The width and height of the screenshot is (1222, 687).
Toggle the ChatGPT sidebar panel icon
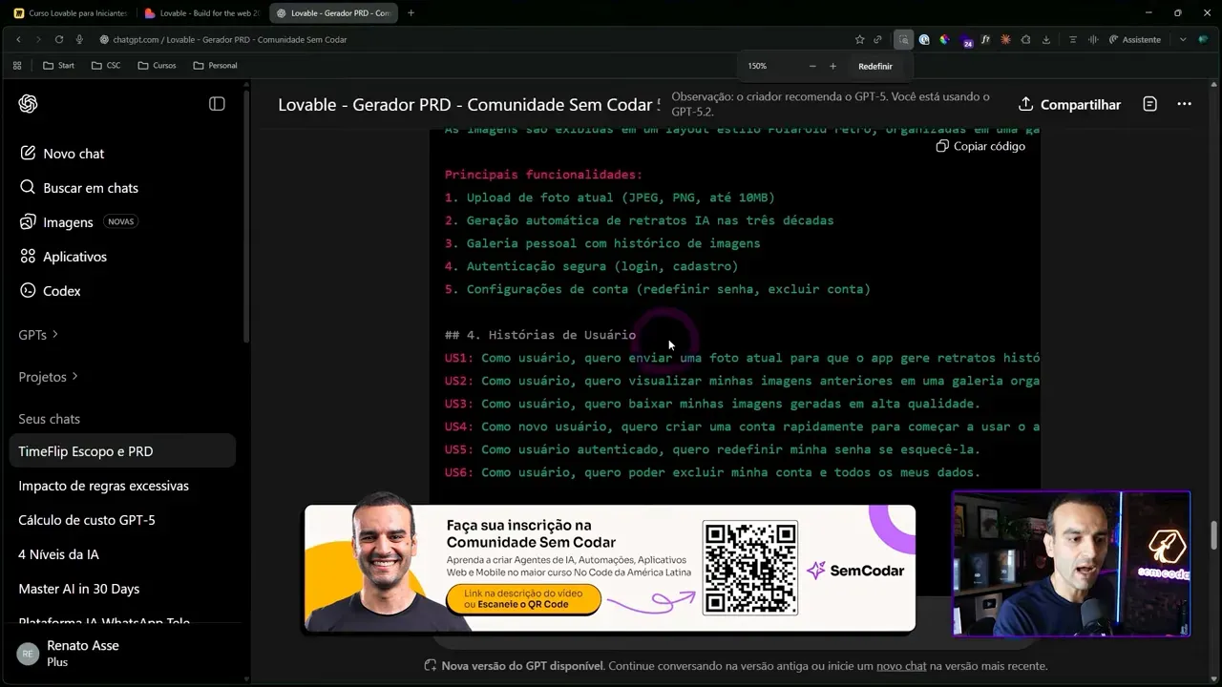217,104
